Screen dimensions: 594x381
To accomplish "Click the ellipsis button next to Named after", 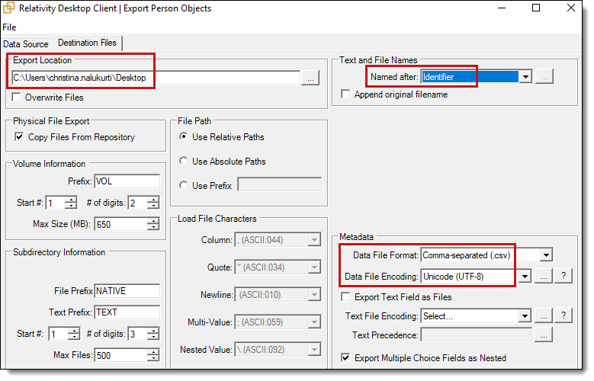I will pyautogui.click(x=544, y=77).
